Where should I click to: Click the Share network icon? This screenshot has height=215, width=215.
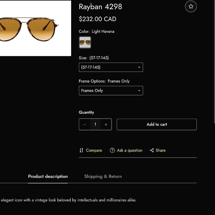pos(152,150)
